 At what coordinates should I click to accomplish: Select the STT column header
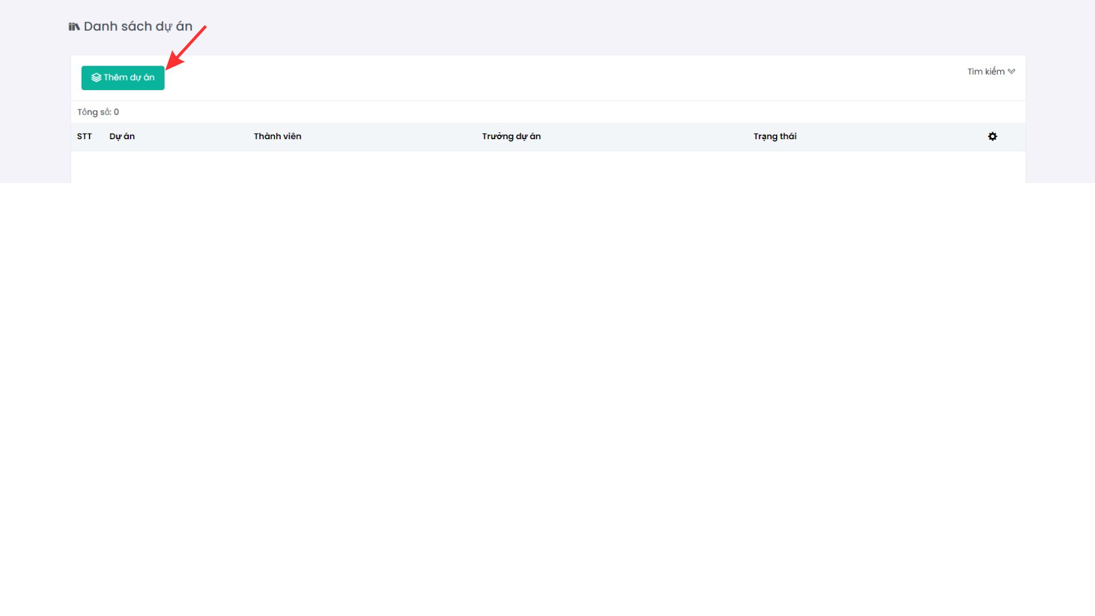(84, 136)
